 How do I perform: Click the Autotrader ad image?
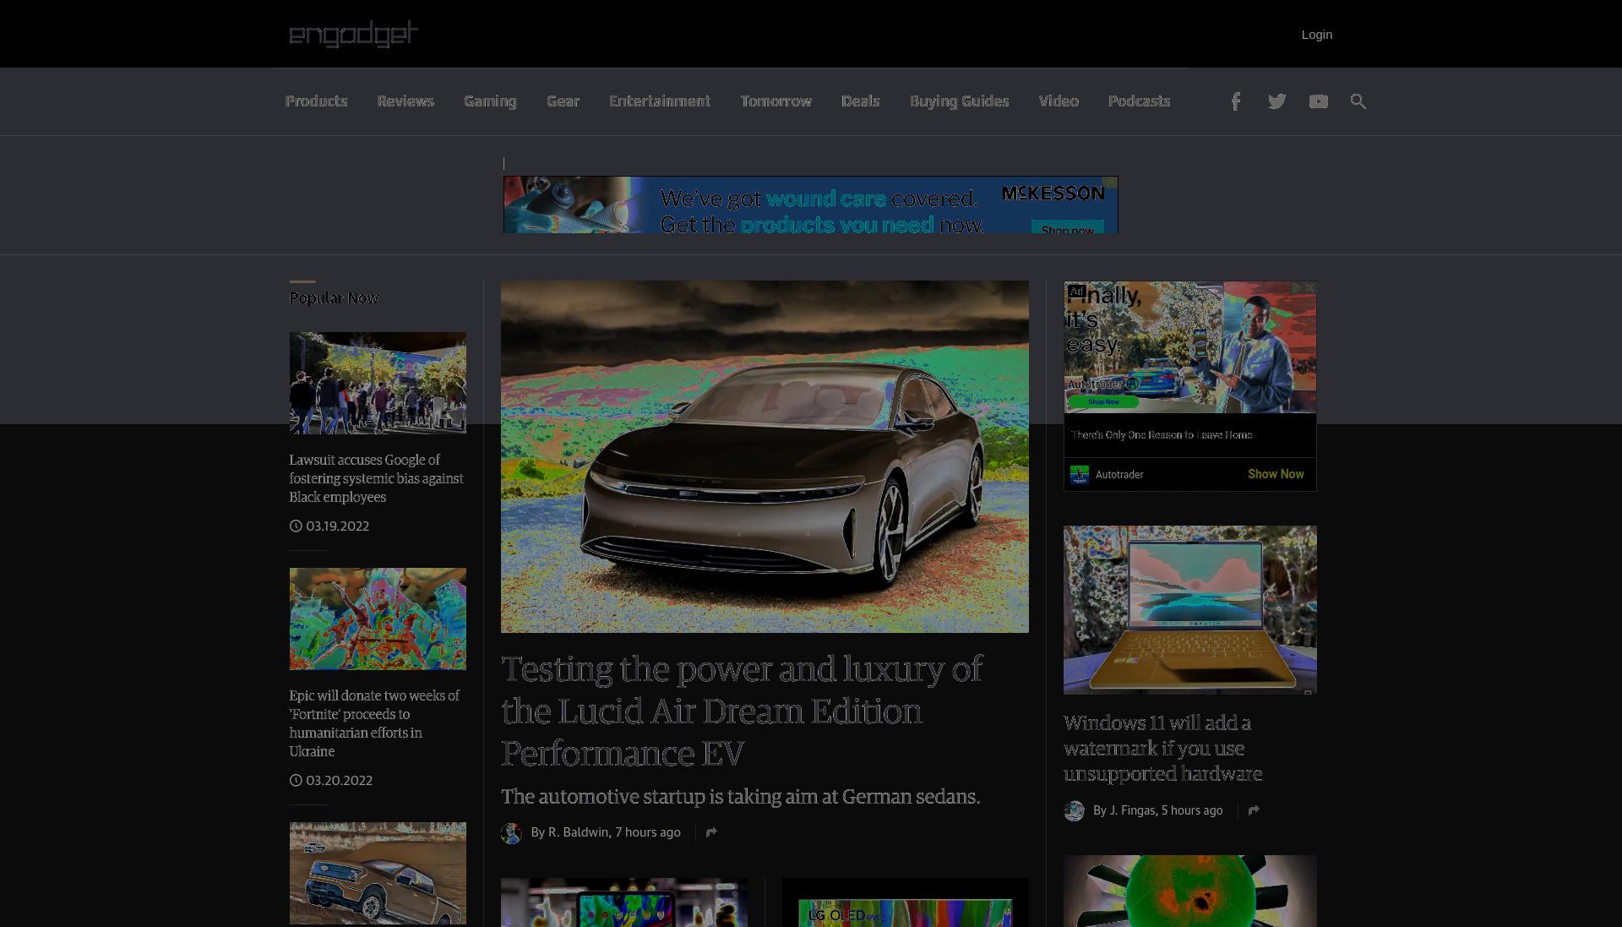pos(1189,347)
